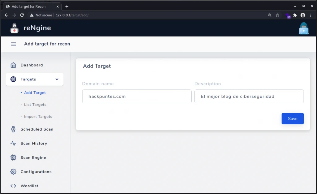This screenshot has width=317, height=194.
Task: Collapse the Targets submenu chevron
Action: click(x=57, y=79)
